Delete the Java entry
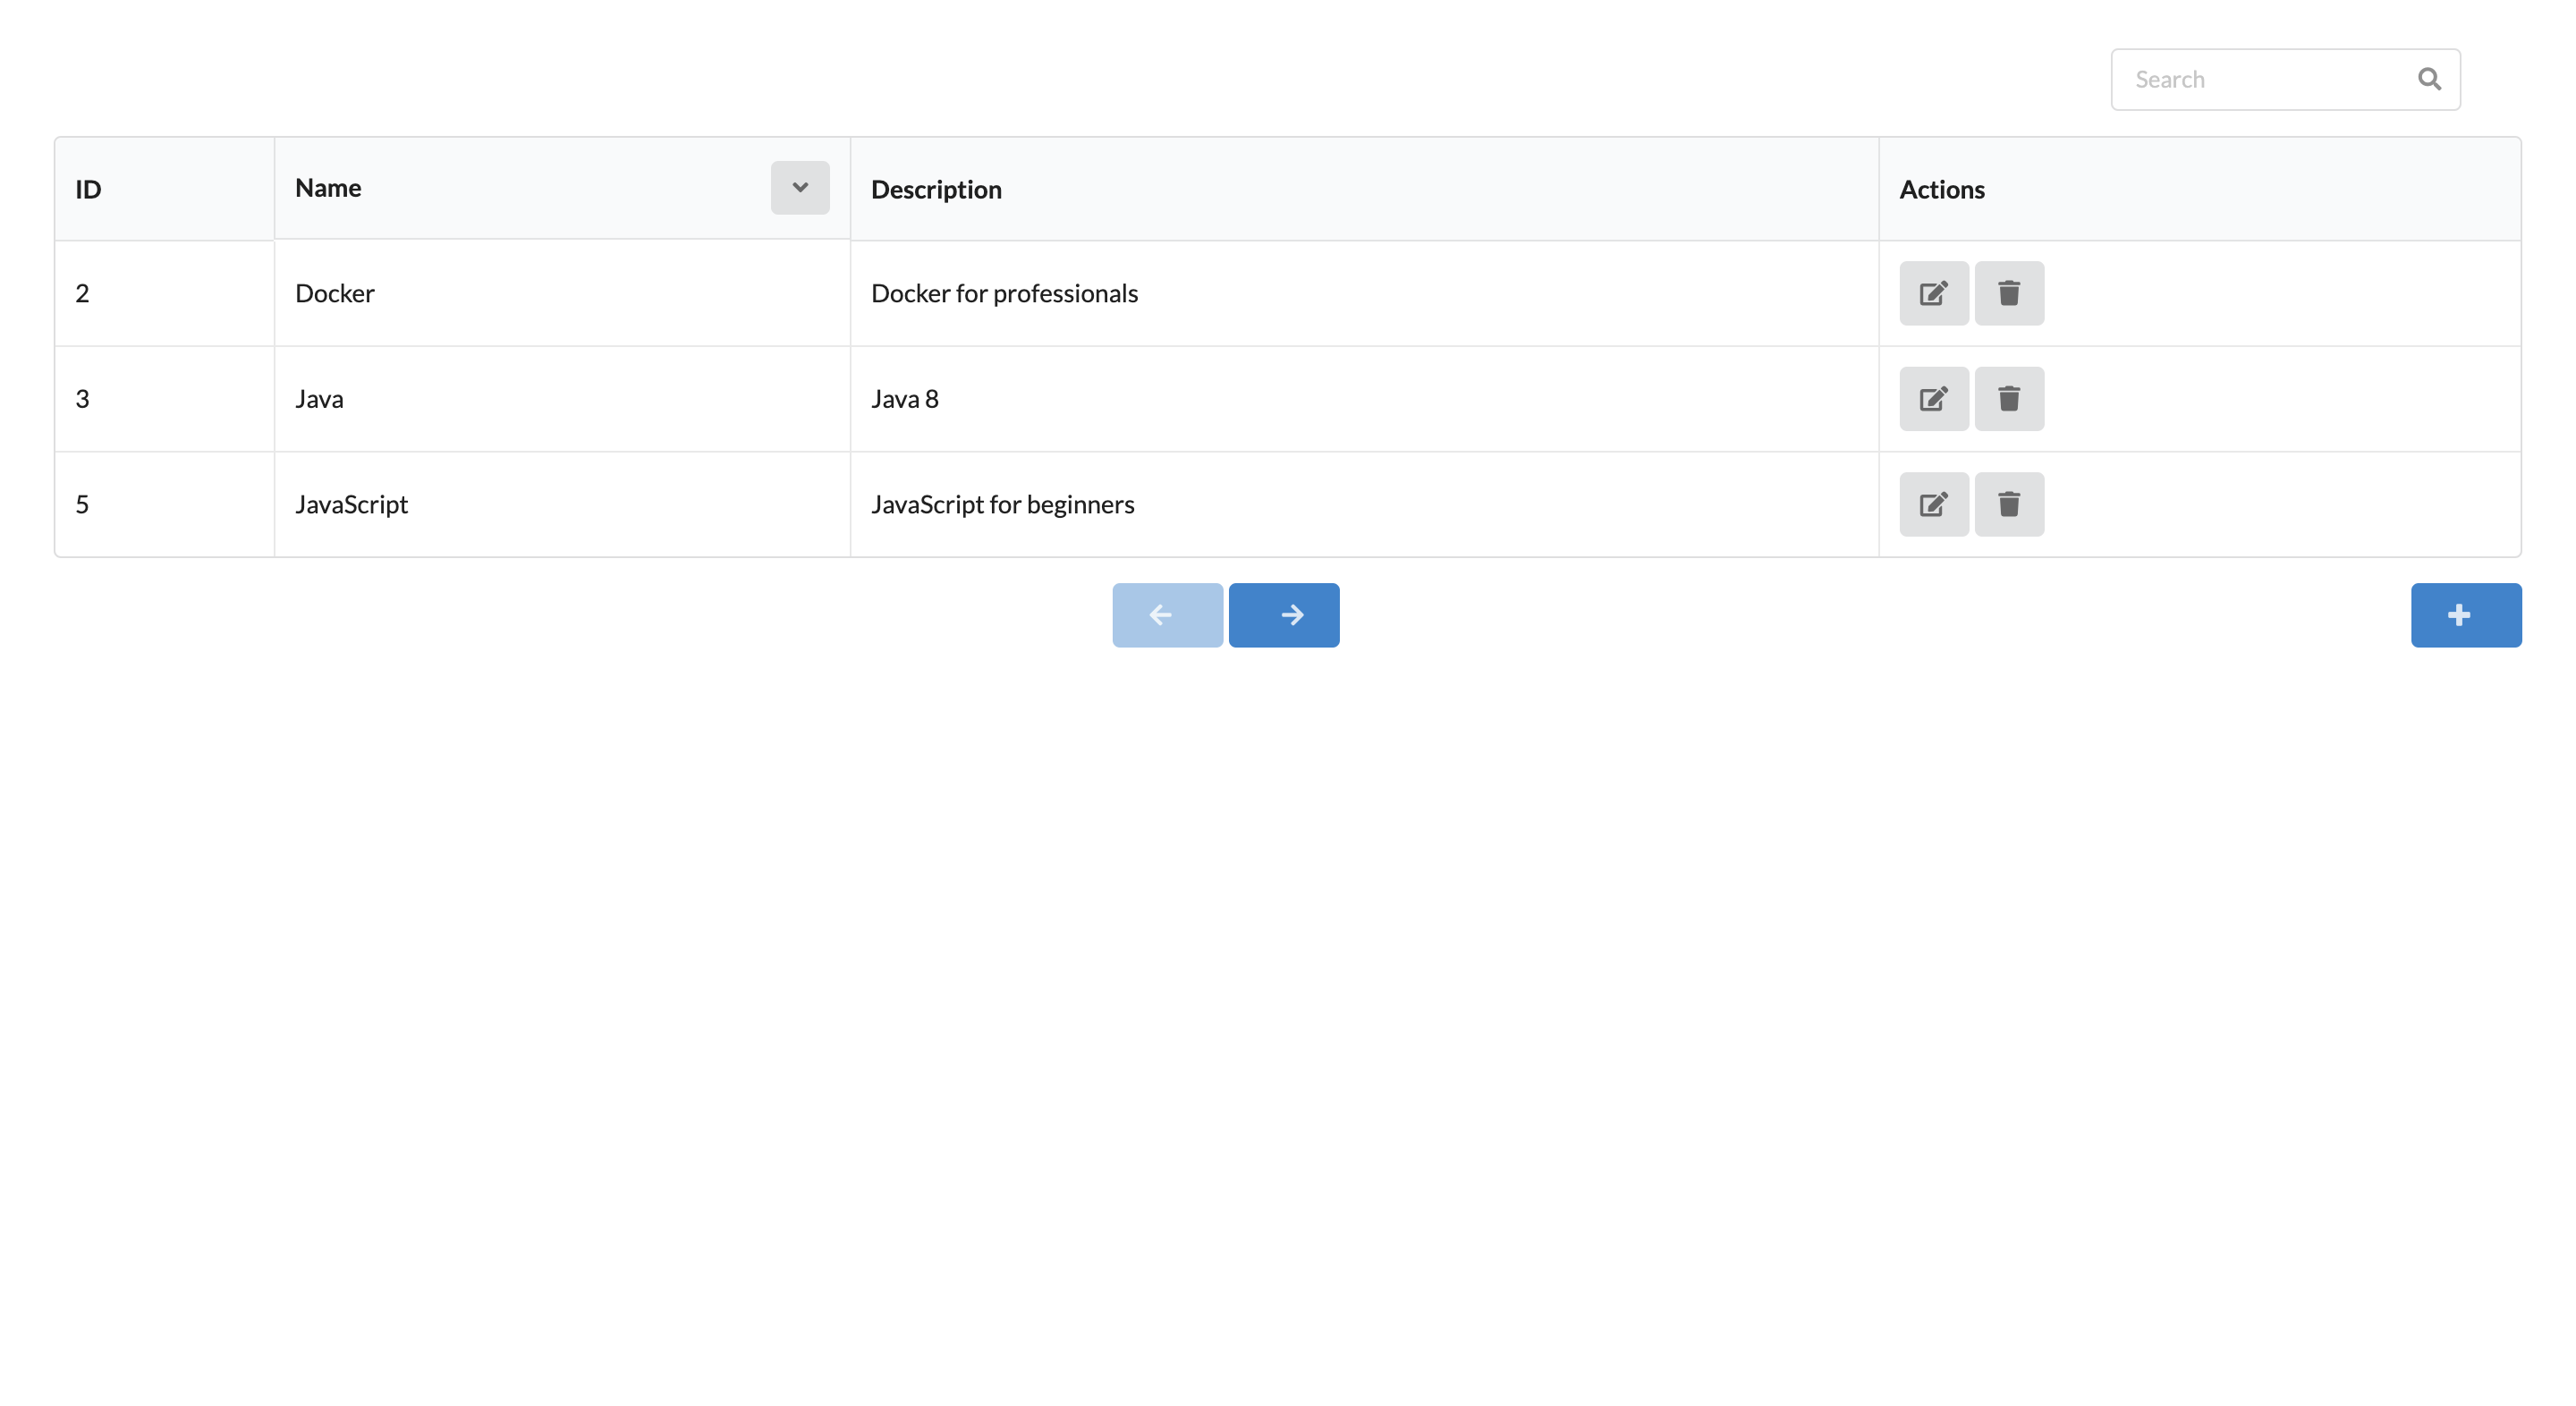Viewport: 2576px width, 1406px height. pyautogui.click(x=2009, y=398)
